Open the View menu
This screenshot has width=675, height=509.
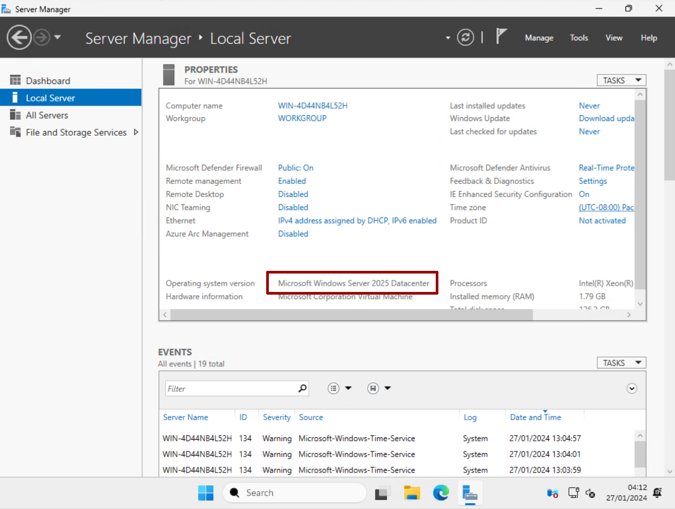(x=614, y=37)
